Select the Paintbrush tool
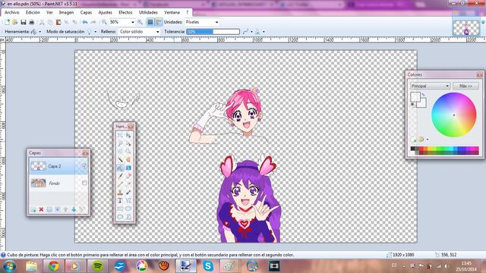The height and width of the screenshot is (273, 486). (120, 176)
